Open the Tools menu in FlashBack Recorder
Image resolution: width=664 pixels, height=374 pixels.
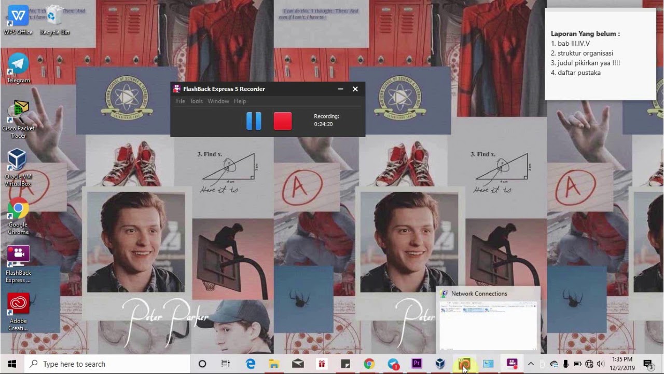tap(196, 101)
